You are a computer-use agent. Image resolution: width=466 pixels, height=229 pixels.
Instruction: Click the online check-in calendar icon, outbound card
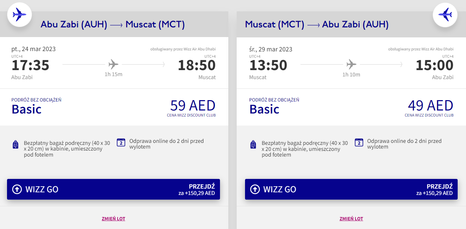pyautogui.click(x=121, y=143)
